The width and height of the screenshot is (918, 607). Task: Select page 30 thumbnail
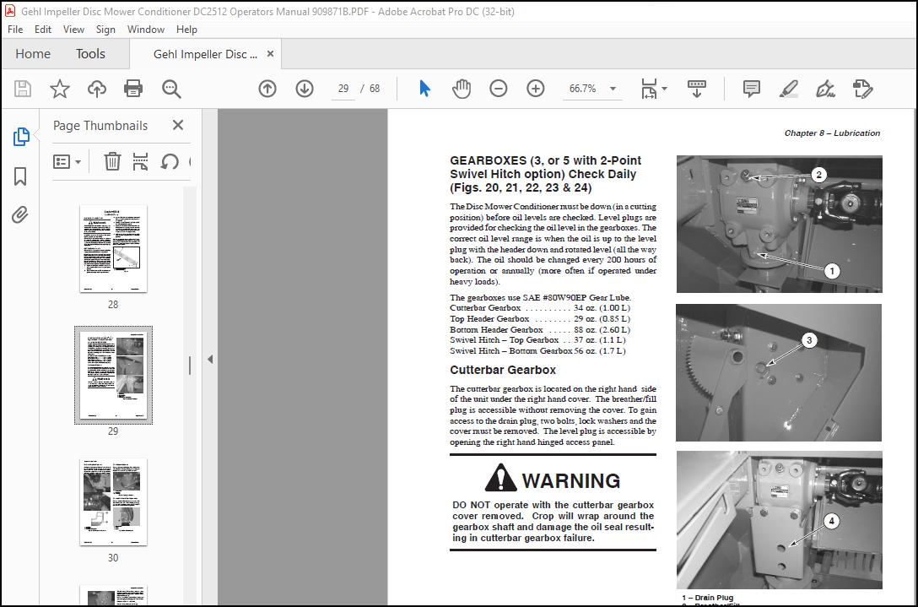113,501
